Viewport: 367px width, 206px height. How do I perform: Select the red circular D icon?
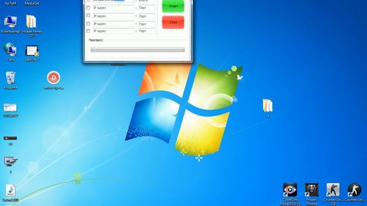click(53, 78)
